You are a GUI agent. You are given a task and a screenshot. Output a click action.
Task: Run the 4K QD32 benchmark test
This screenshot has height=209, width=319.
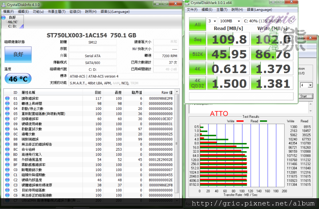pos(197,83)
